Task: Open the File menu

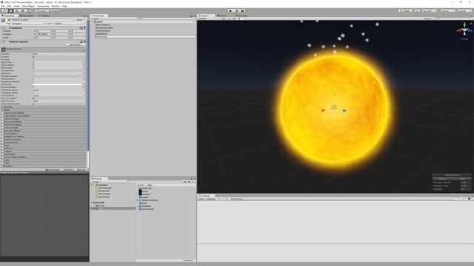Action: coord(3,6)
